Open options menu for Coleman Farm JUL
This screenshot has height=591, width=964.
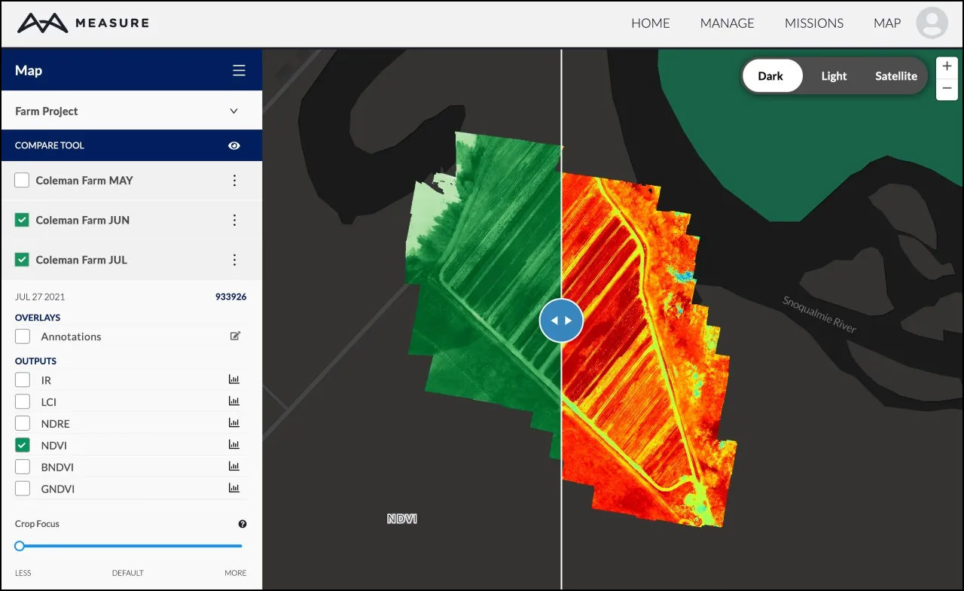click(x=234, y=260)
